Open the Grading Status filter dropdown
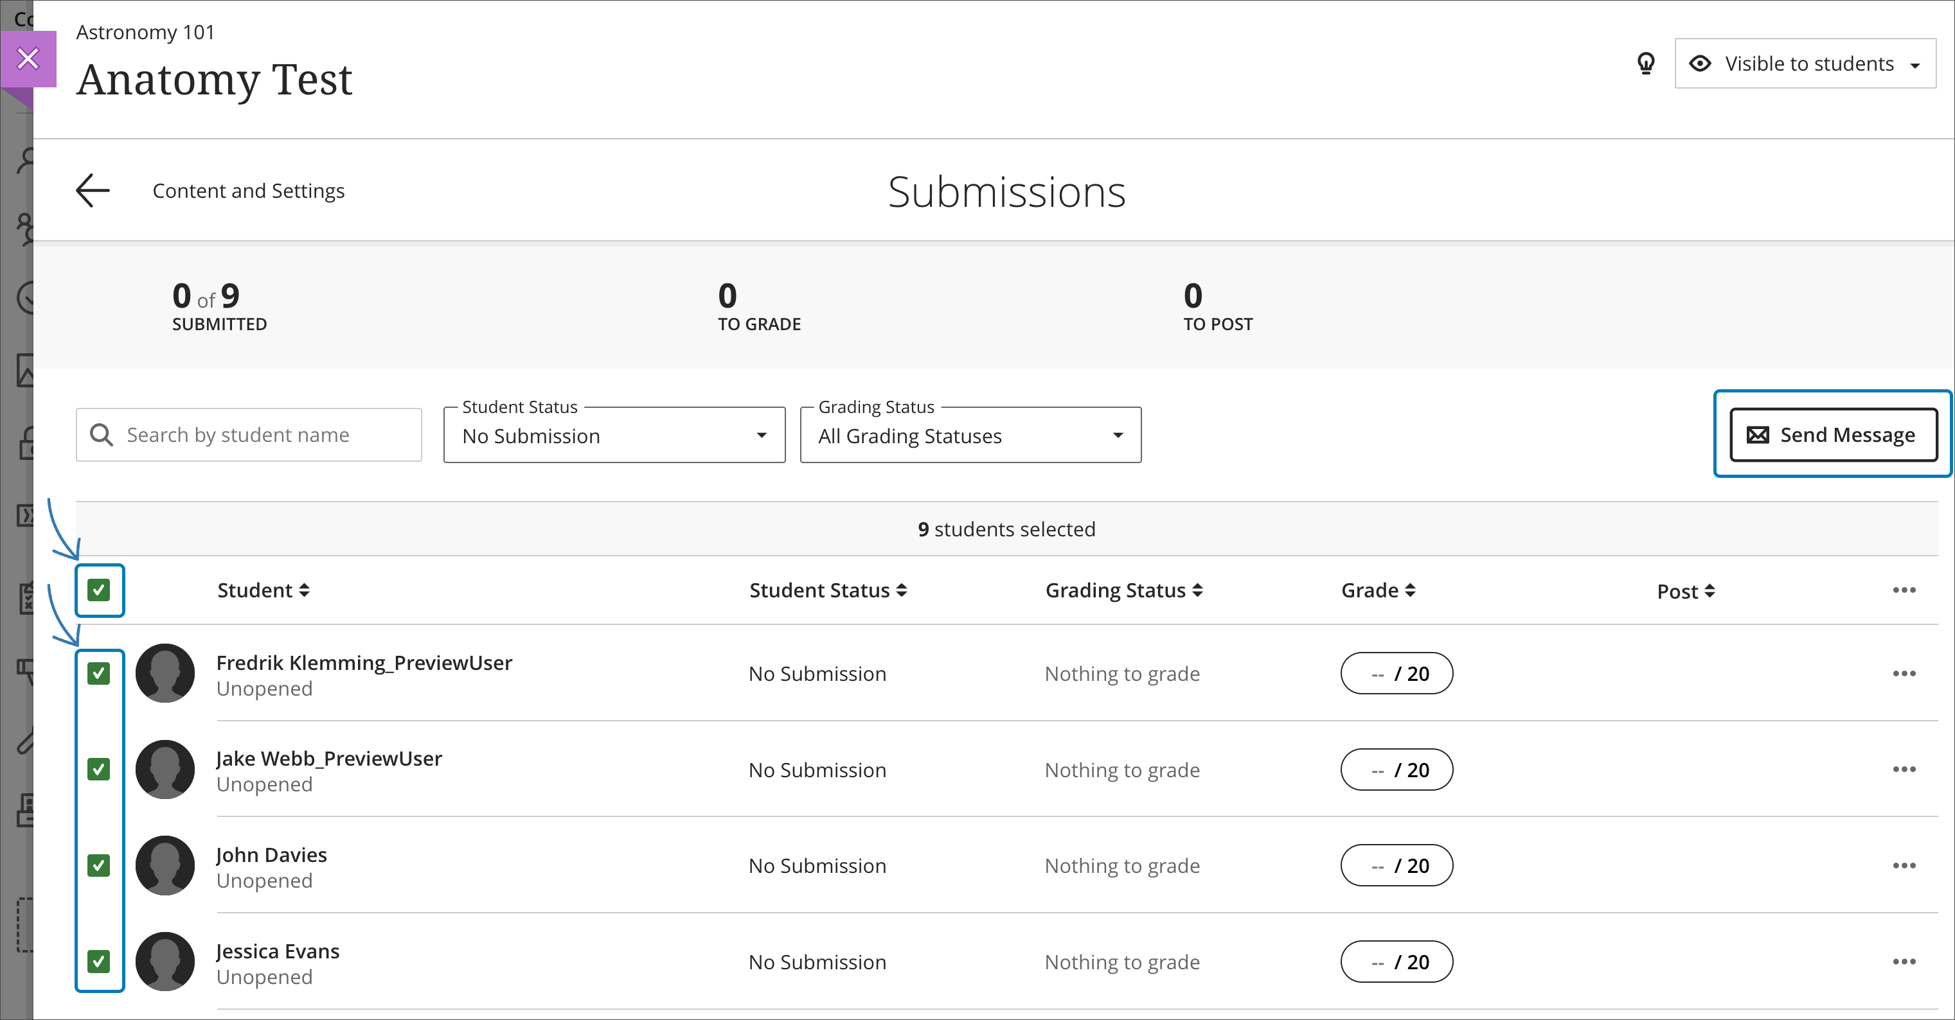The height and width of the screenshot is (1020, 1955). point(970,435)
